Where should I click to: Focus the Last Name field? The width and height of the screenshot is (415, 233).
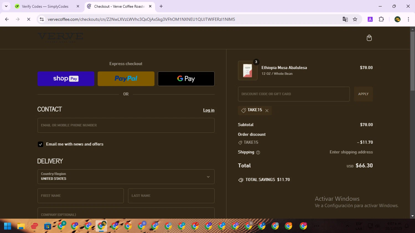click(x=171, y=196)
